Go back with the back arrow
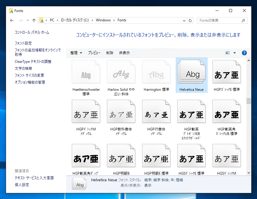 (x=12, y=20)
